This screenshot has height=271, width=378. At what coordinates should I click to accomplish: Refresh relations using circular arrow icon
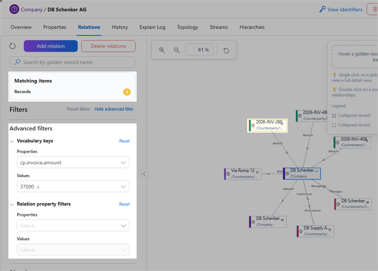tap(12, 46)
